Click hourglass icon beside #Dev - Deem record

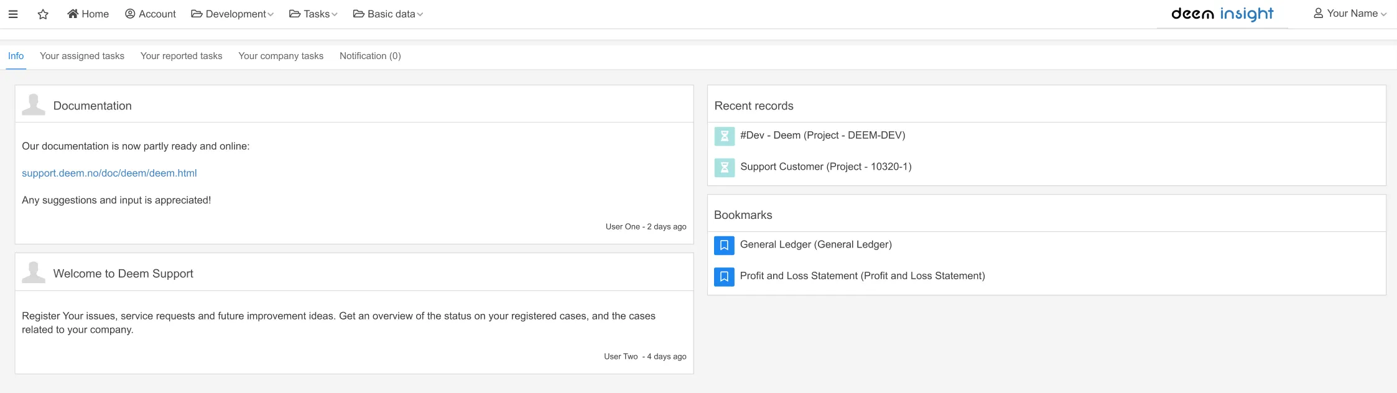pos(724,136)
